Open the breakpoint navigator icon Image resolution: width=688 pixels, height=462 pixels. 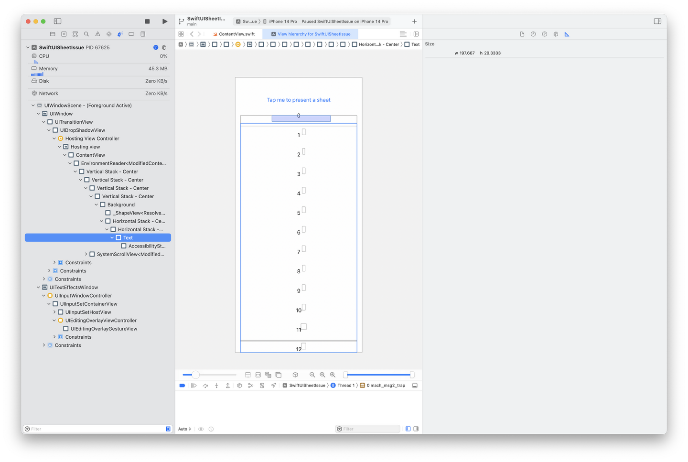[x=131, y=34]
